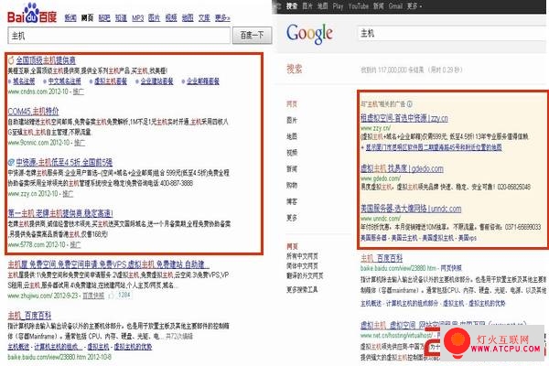549x366 pixels.
Task: Open the 企业邮箱套餐 sublink
Action: coord(203,81)
